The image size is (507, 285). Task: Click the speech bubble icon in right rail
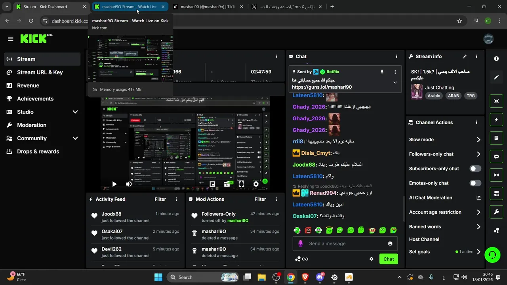pos(496,156)
